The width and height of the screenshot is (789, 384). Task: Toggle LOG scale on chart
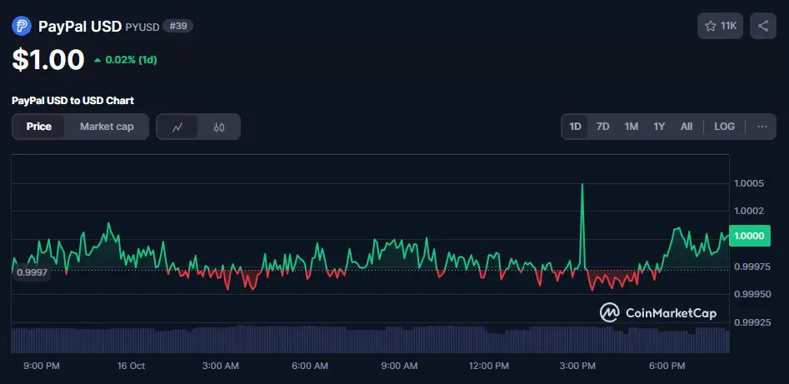[724, 127]
